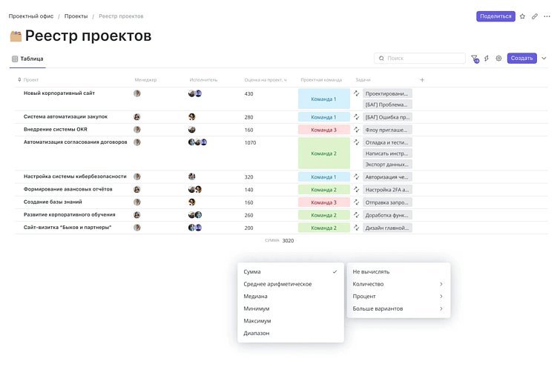Click manager avatar for Система автоматизации закупок
This screenshot has width=557, height=390.
pos(137,117)
